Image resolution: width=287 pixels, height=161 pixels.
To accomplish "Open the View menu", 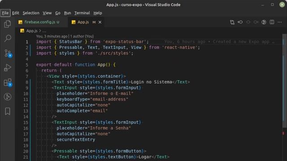I will tap(47, 13).
